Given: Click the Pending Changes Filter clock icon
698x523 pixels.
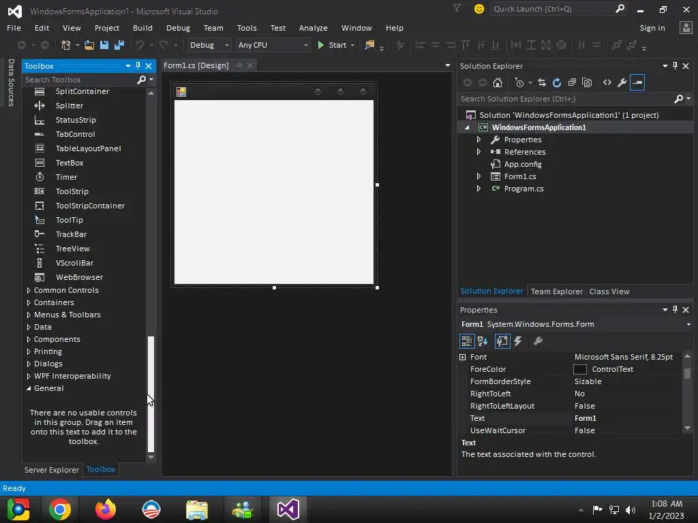Looking at the screenshot, I should pos(519,82).
